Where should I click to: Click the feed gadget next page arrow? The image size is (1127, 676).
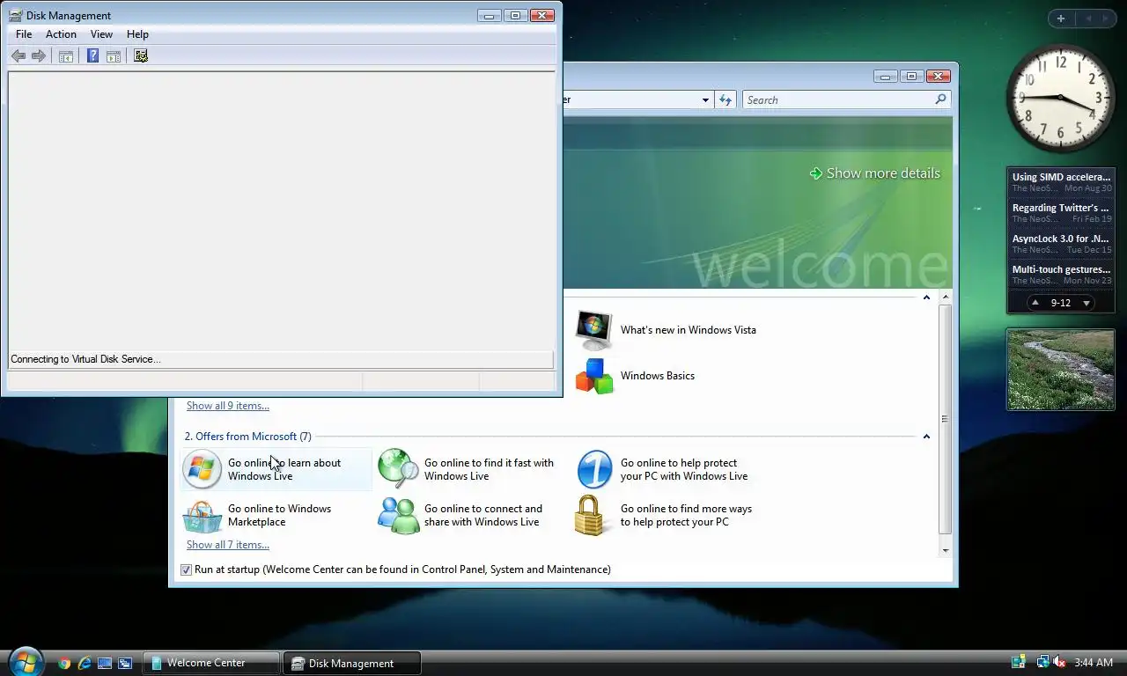(x=1086, y=303)
